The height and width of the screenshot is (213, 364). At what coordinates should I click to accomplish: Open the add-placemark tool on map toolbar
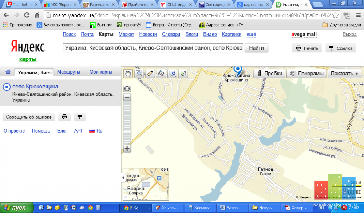coord(172,74)
